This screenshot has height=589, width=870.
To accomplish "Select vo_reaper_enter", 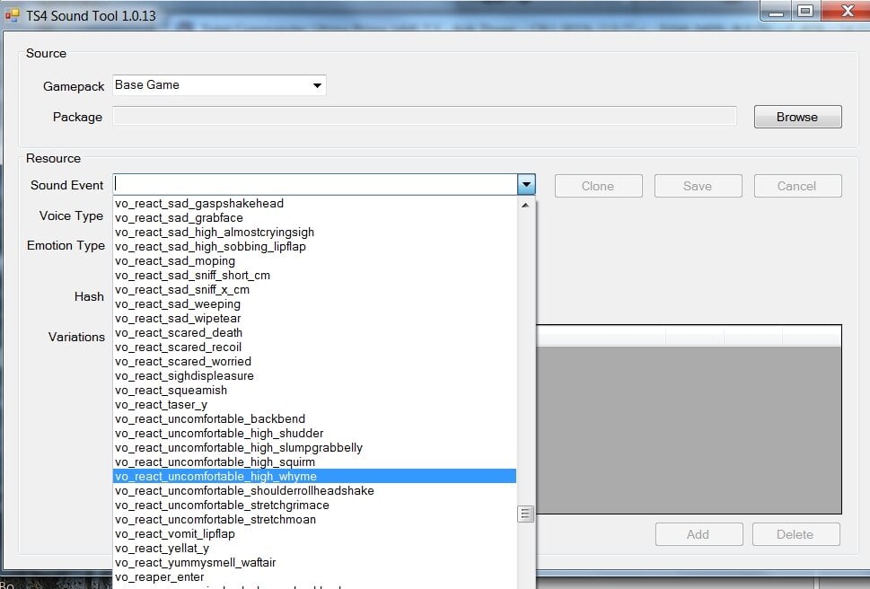I will point(314,577).
